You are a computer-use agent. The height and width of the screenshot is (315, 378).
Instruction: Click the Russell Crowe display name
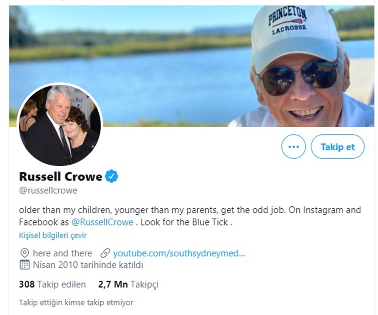coord(61,176)
